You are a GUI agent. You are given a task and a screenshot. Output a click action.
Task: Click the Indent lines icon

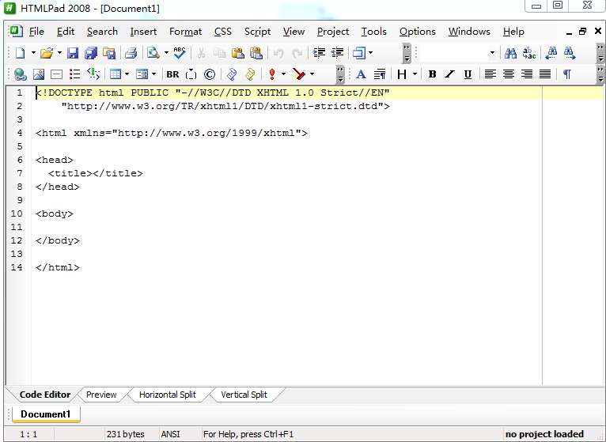[319, 53]
